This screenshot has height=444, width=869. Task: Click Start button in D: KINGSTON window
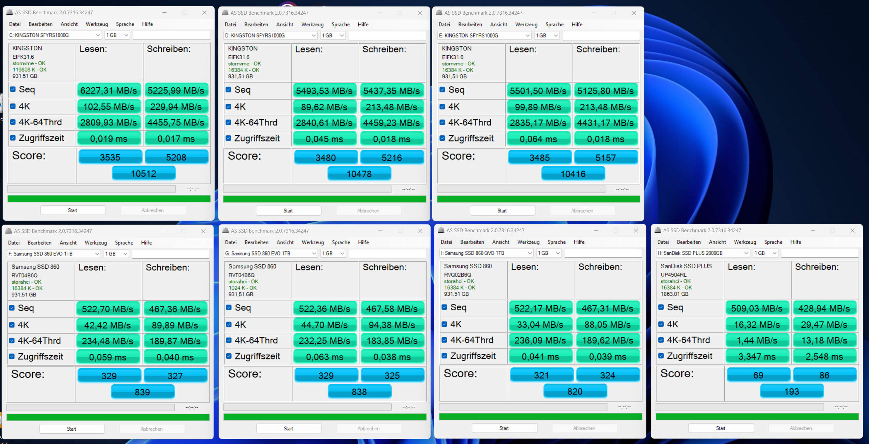288,211
